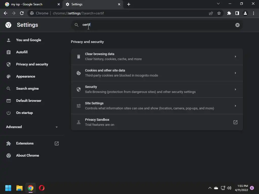The width and height of the screenshot is (259, 194).
Task: Open the Extensions puzzle icon in toolbar
Action: 229,13
